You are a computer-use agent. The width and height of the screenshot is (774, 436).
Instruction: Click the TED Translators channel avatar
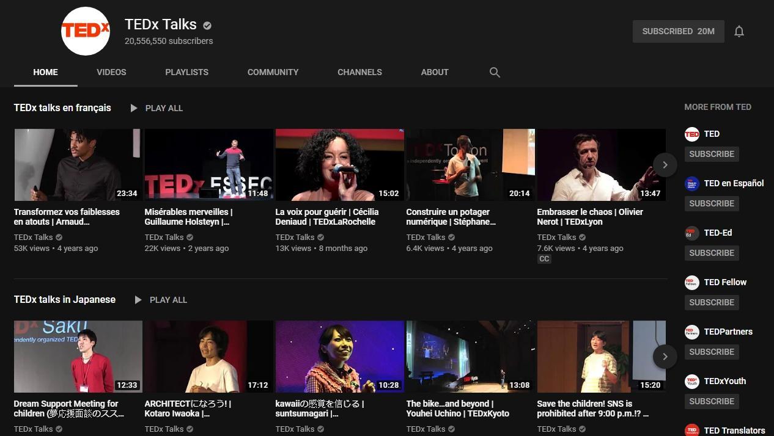click(x=691, y=430)
